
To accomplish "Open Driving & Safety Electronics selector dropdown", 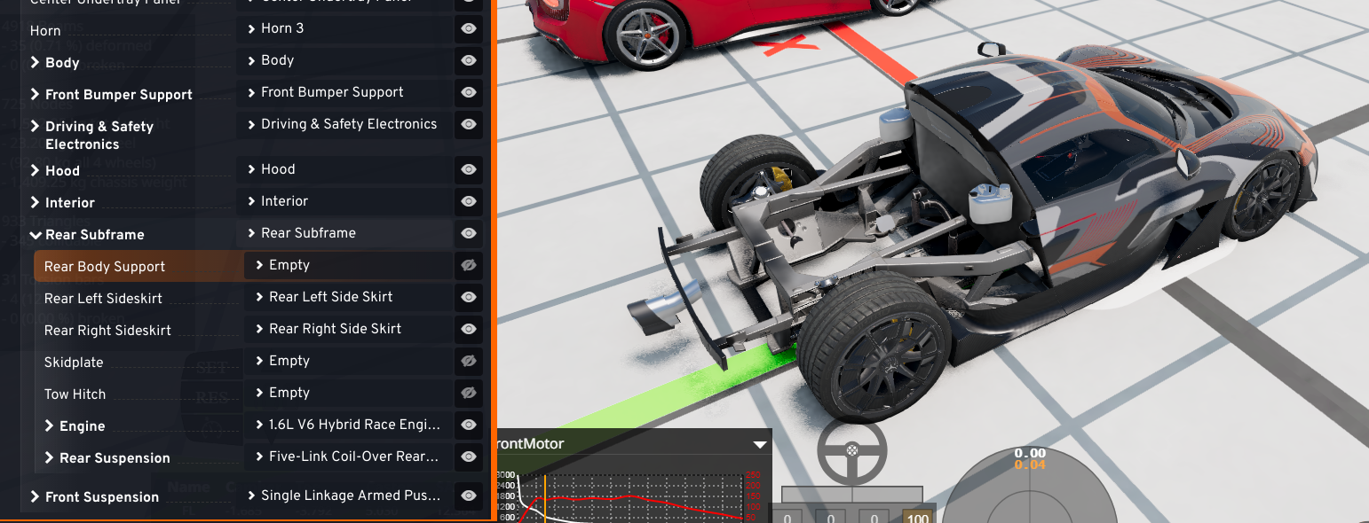I will pos(344,124).
